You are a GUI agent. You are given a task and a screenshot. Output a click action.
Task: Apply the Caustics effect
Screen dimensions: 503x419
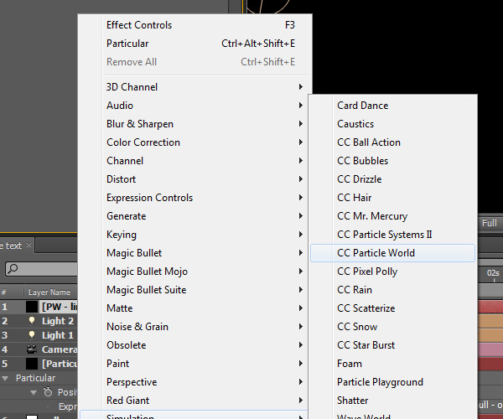click(x=392, y=124)
